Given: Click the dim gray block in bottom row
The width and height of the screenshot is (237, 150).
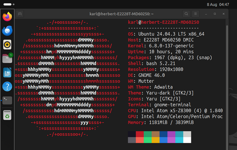Looking at the screenshot, I should coord(132,140).
